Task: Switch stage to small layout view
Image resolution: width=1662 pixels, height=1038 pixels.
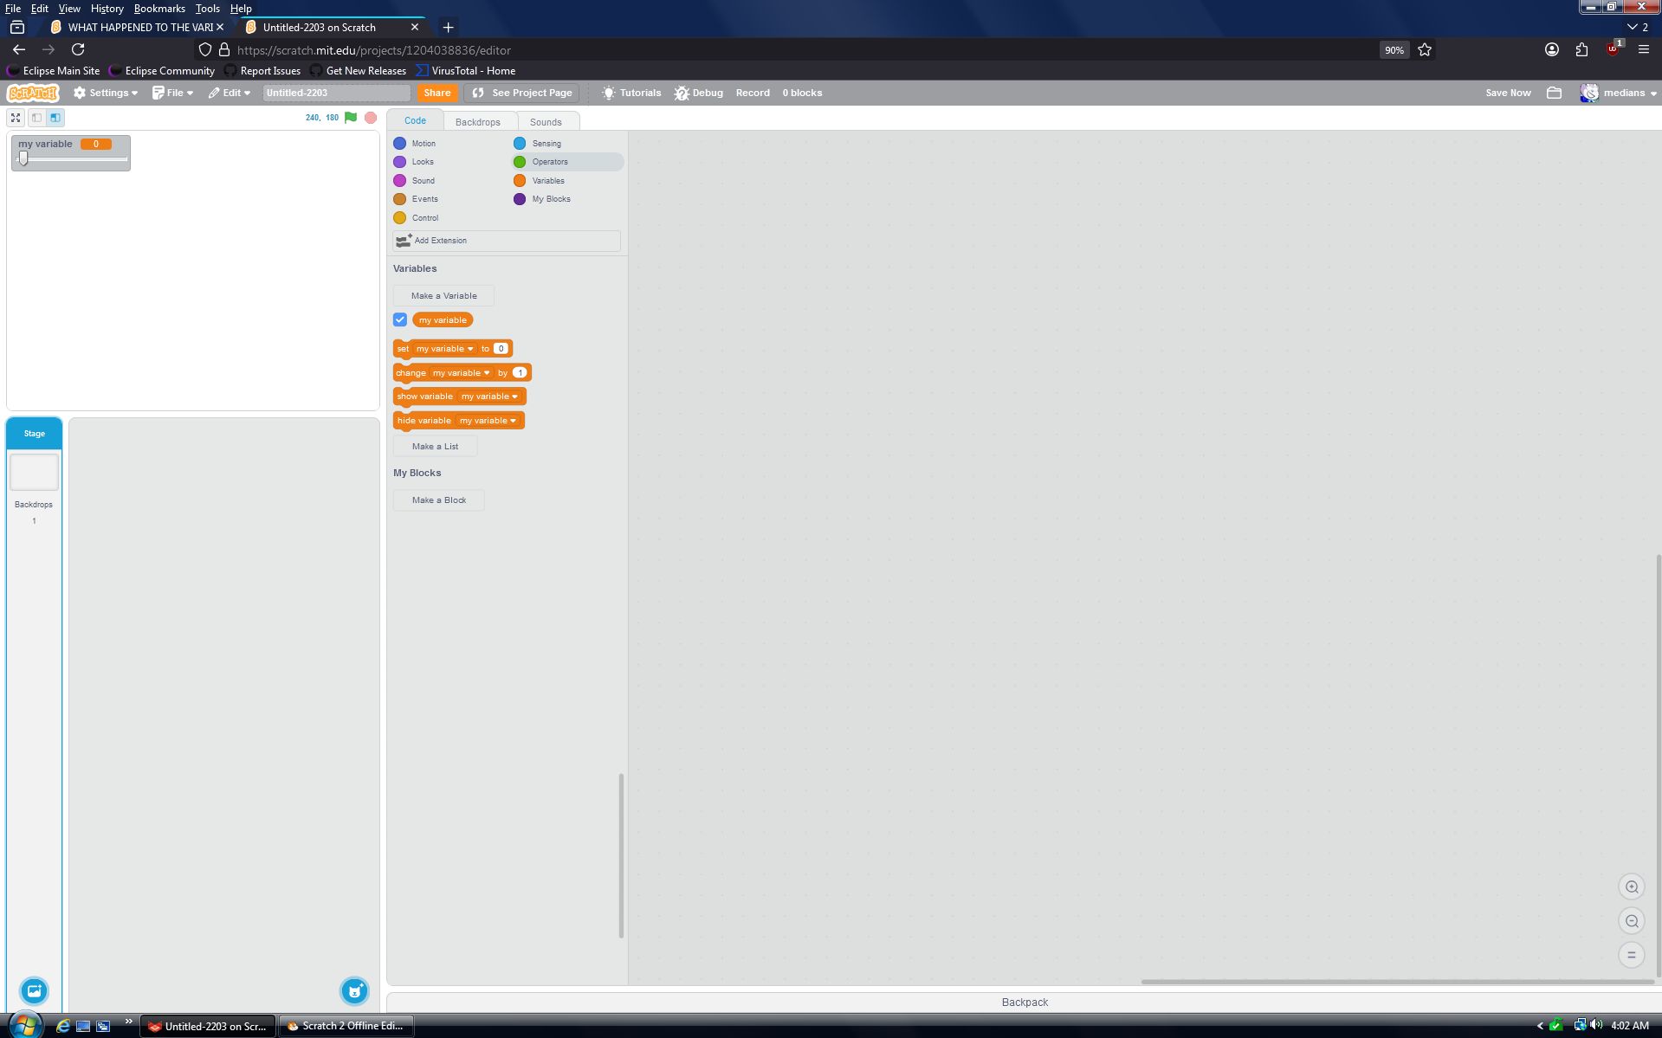Action: click(x=36, y=118)
